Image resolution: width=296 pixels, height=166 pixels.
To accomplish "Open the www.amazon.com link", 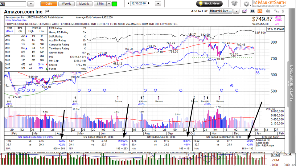I will [x=16, y=20].
